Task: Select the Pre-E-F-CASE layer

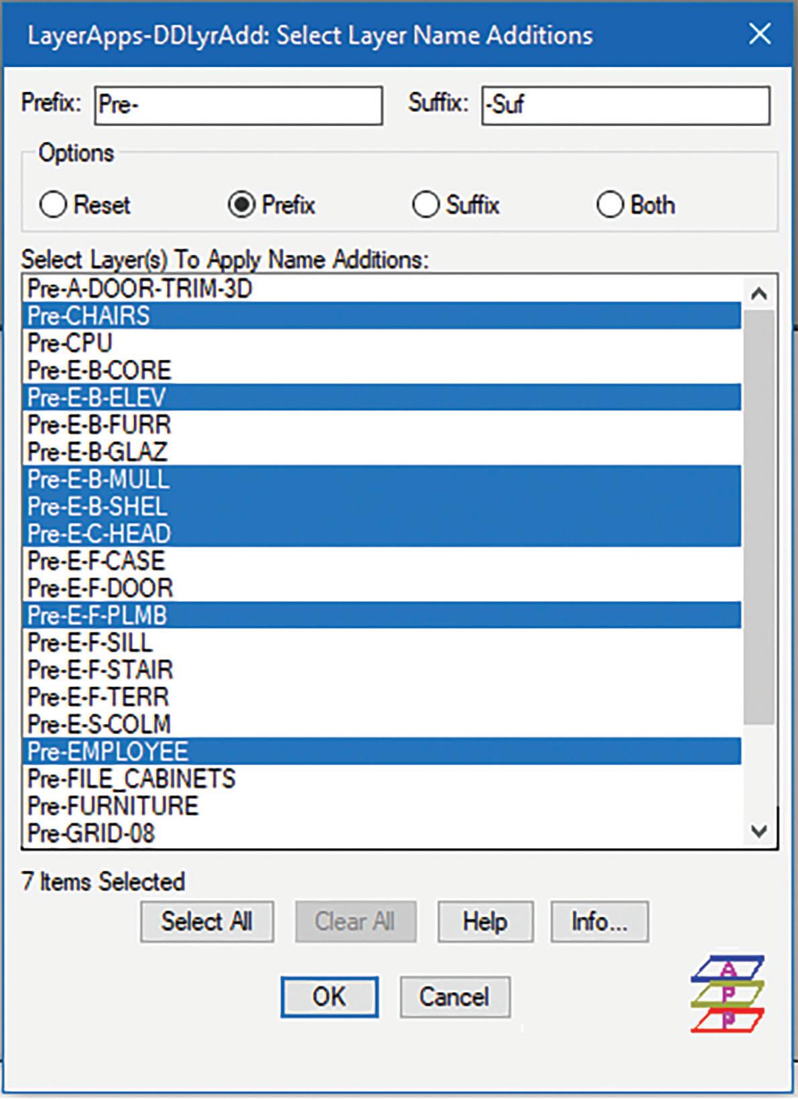Action: (x=382, y=561)
